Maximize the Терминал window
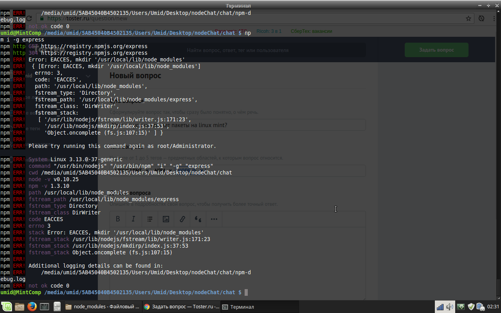This screenshot has width=501, height=313. pyautogui.click(x=488, y=5)
